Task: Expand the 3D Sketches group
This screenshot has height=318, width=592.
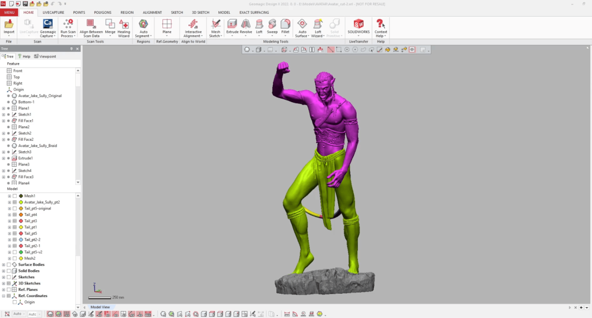Action: coord(4,283)
